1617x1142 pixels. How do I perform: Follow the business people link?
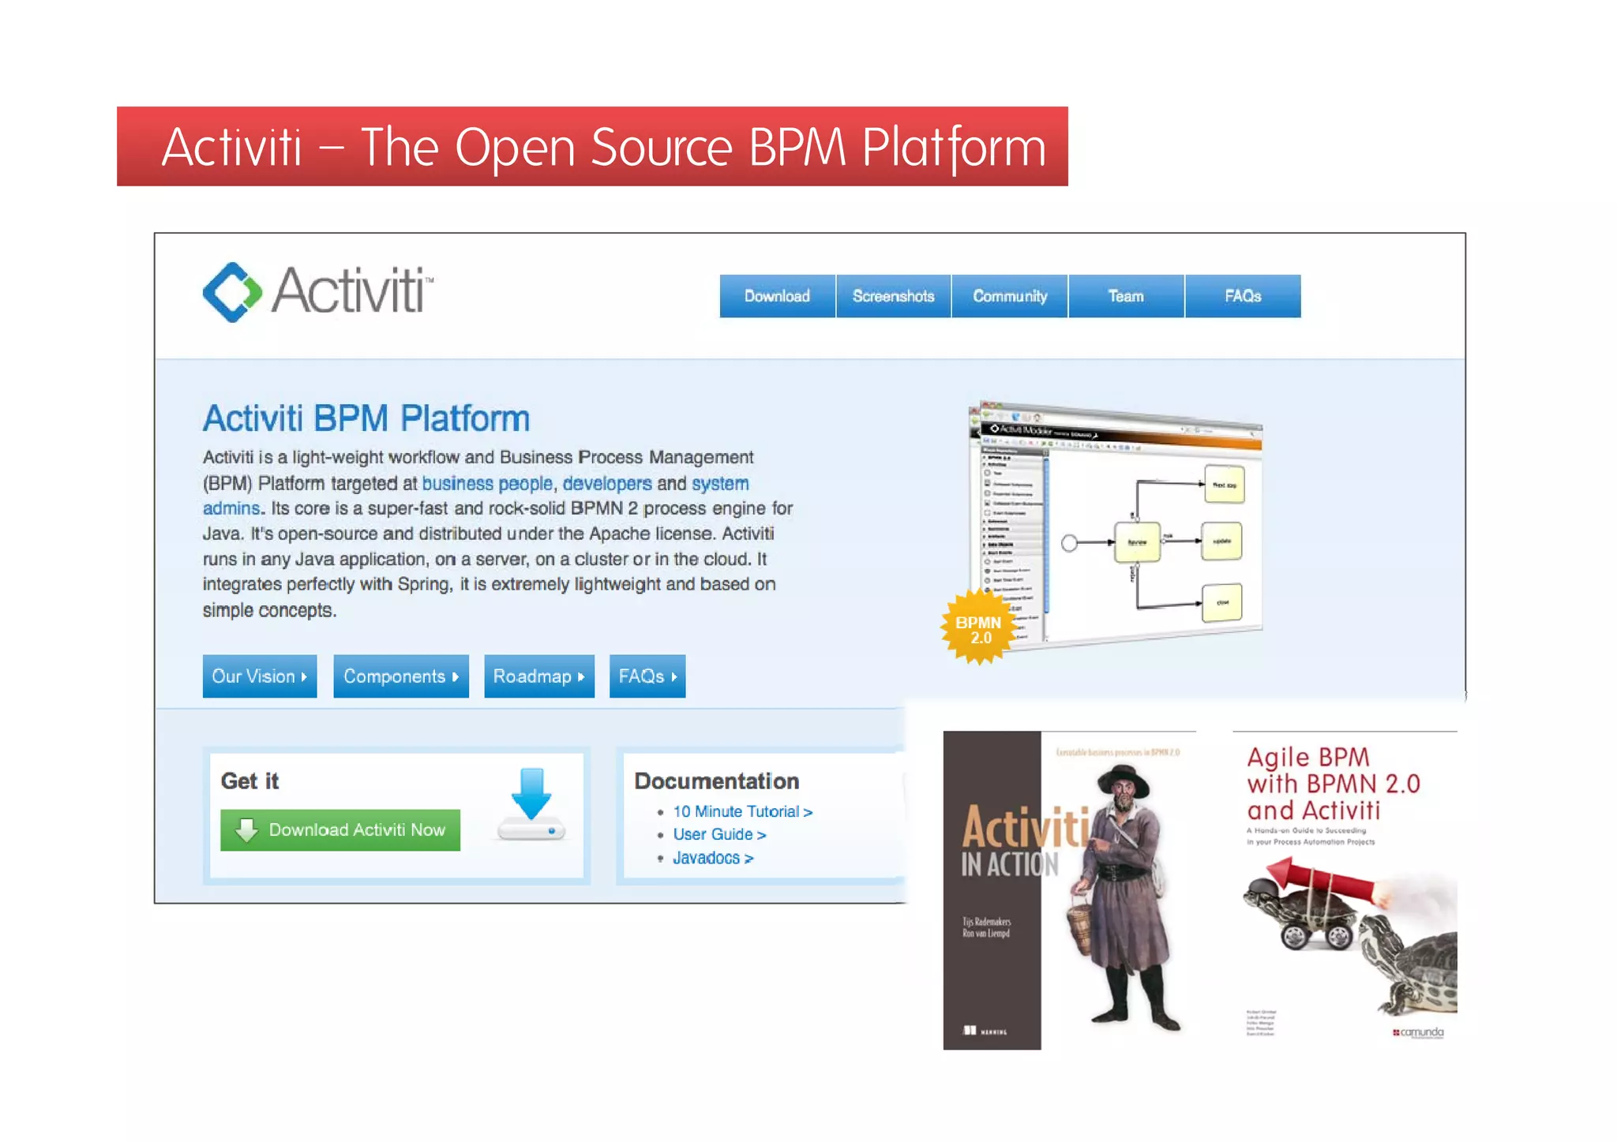[x=487, y=483]
